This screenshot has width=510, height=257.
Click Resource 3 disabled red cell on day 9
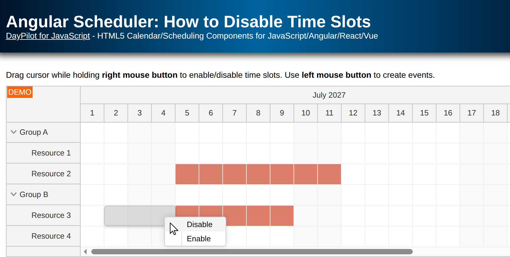[x=282, y=216]
